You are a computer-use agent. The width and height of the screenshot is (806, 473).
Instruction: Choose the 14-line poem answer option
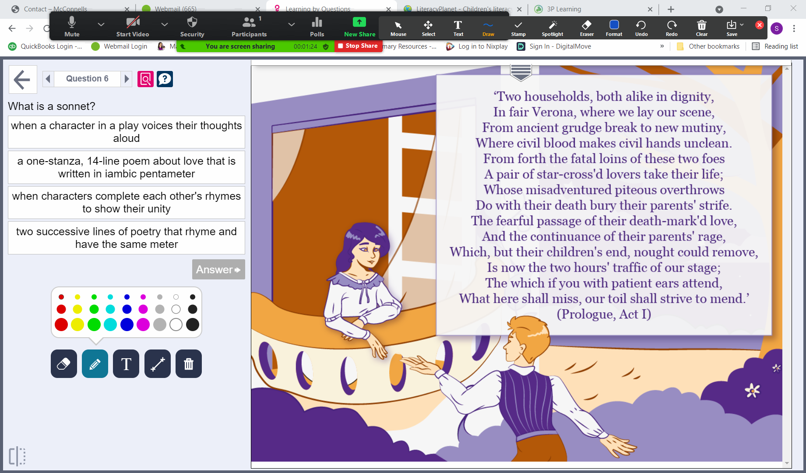point(127,167)
